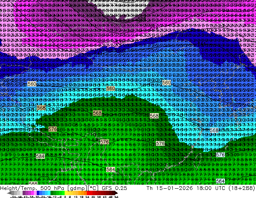The image size is (256, 198).
Task: Click the "Th" weekday text
Action: tap(150, 188)
